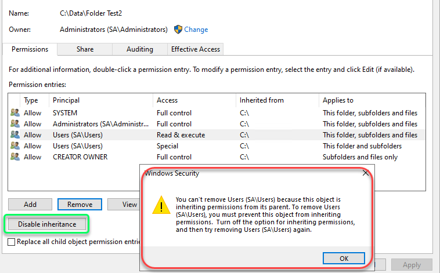
Task: Switch to the Share tab
Action: click(85, 49)
